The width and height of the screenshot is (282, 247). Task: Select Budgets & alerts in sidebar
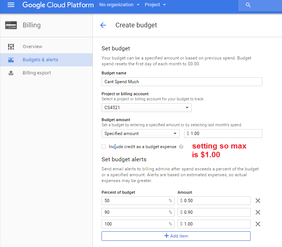[x=40, y=60]
